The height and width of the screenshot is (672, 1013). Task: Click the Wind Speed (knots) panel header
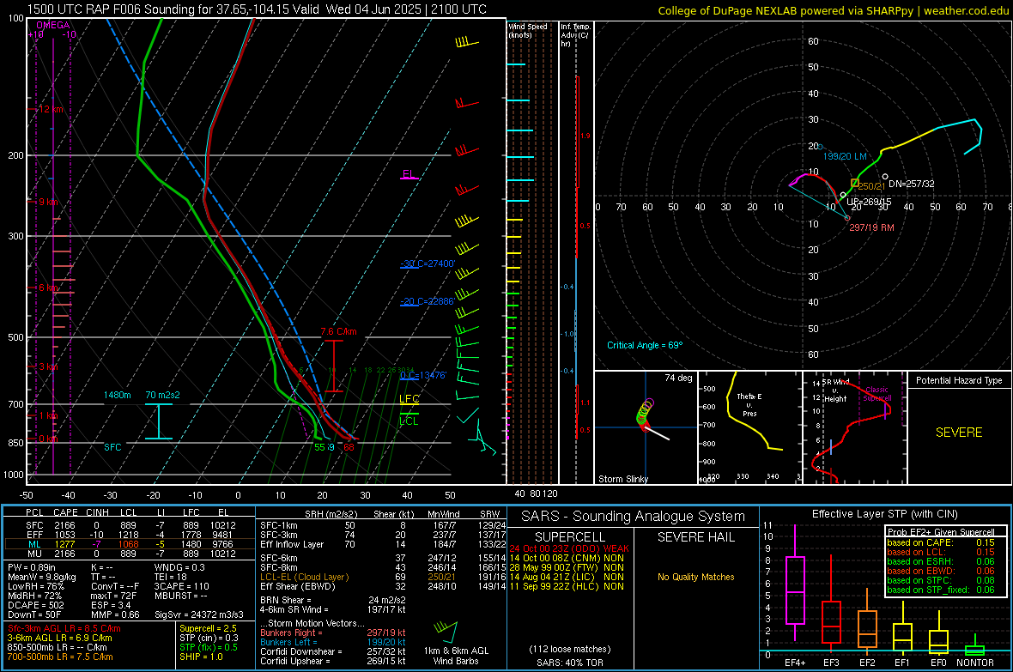click(x=528, y=30)
